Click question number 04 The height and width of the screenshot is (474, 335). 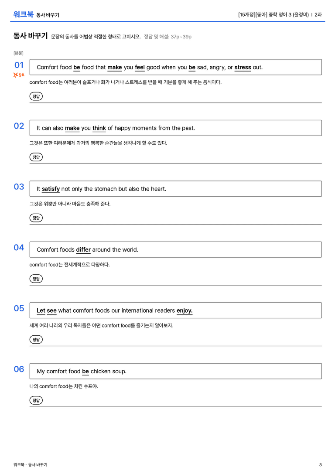click(x=19, y=248)
